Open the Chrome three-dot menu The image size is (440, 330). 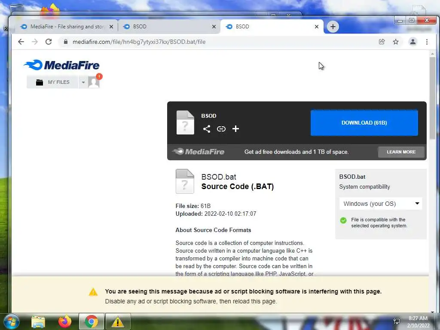pyautogui.click(x=427, y=42)
